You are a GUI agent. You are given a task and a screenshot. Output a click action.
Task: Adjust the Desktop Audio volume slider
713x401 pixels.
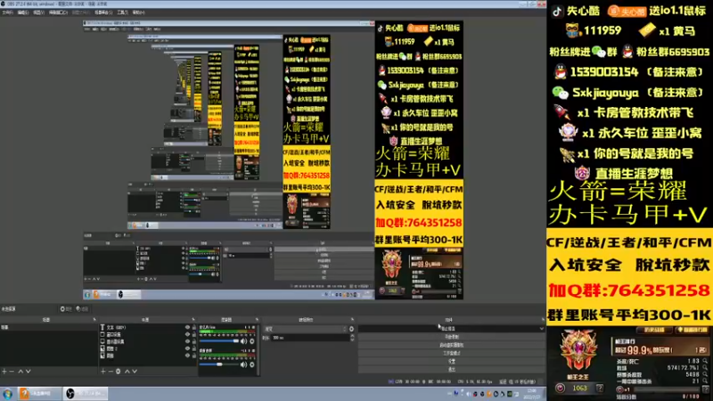coord(219,364)
